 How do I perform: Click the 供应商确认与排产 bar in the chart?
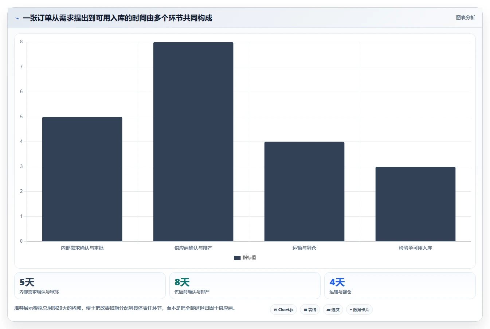193,142
